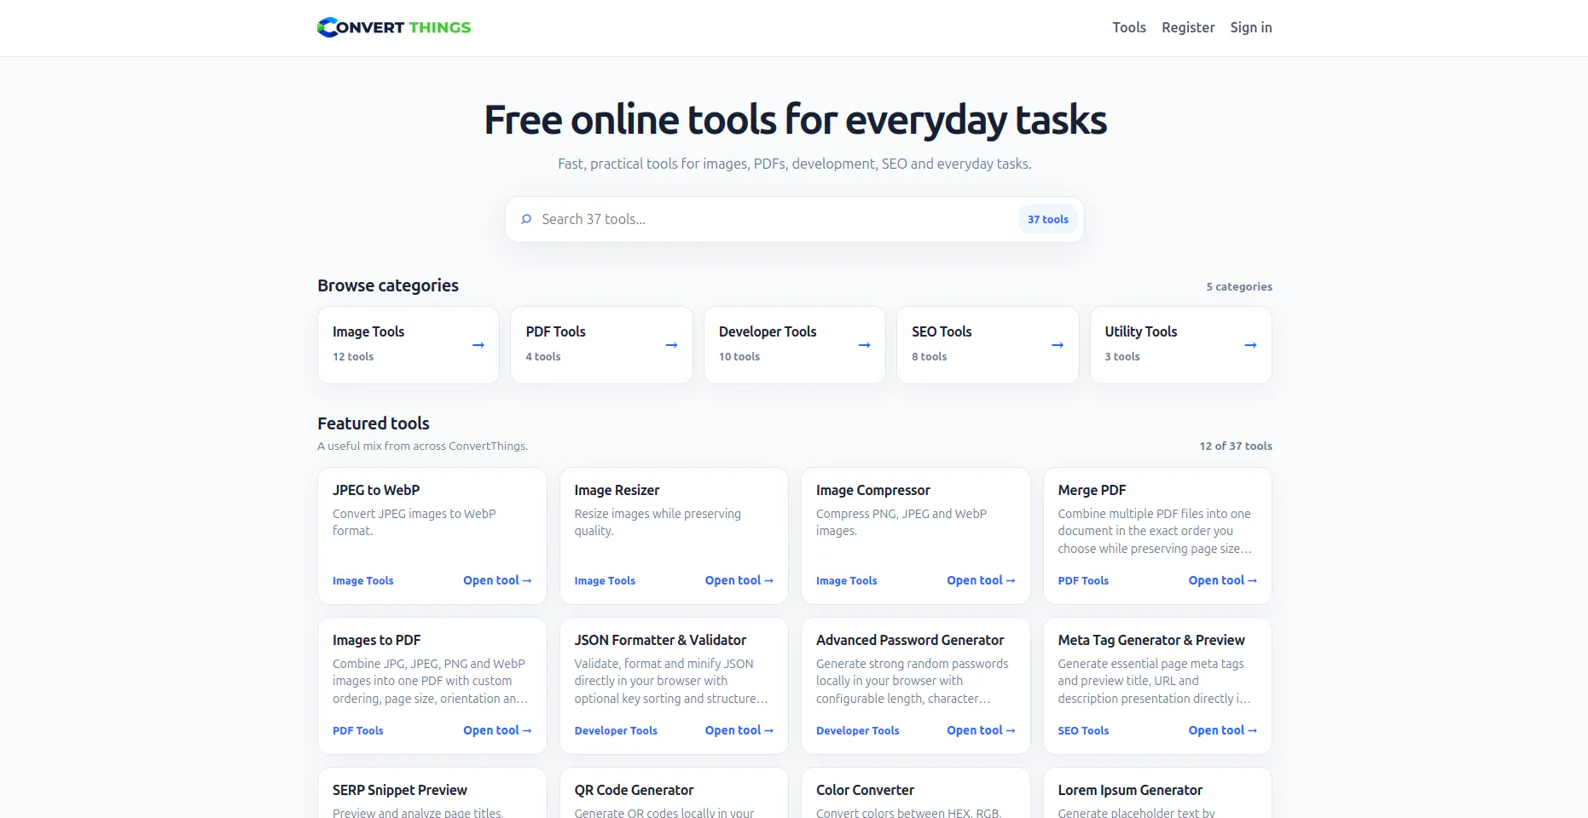The height and width of the screenshot is (818, 1588).
Task: Click the search magnifier icon
Action: pyautogui.click(x=526, y=219)
